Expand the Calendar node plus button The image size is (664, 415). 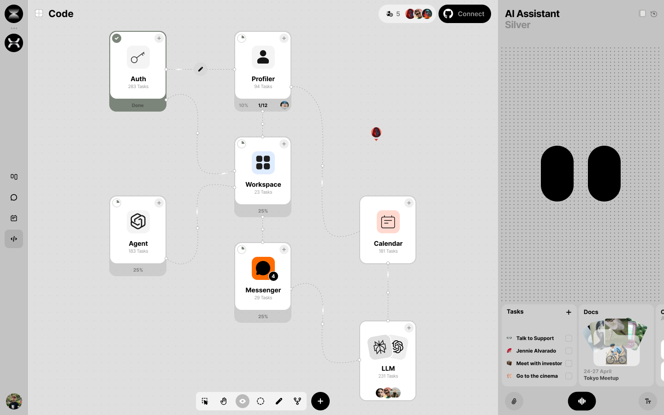(x=409, y=203)
